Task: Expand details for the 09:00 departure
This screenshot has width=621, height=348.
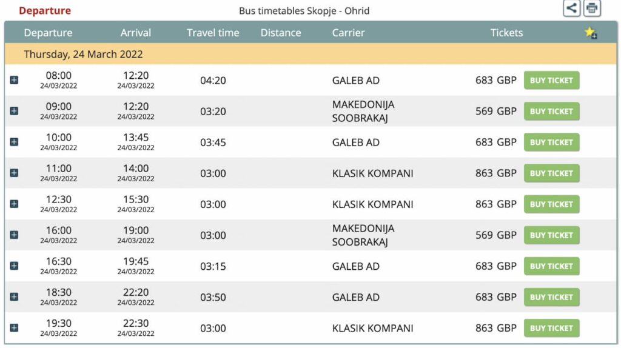Action: click(x=15, y=111)
